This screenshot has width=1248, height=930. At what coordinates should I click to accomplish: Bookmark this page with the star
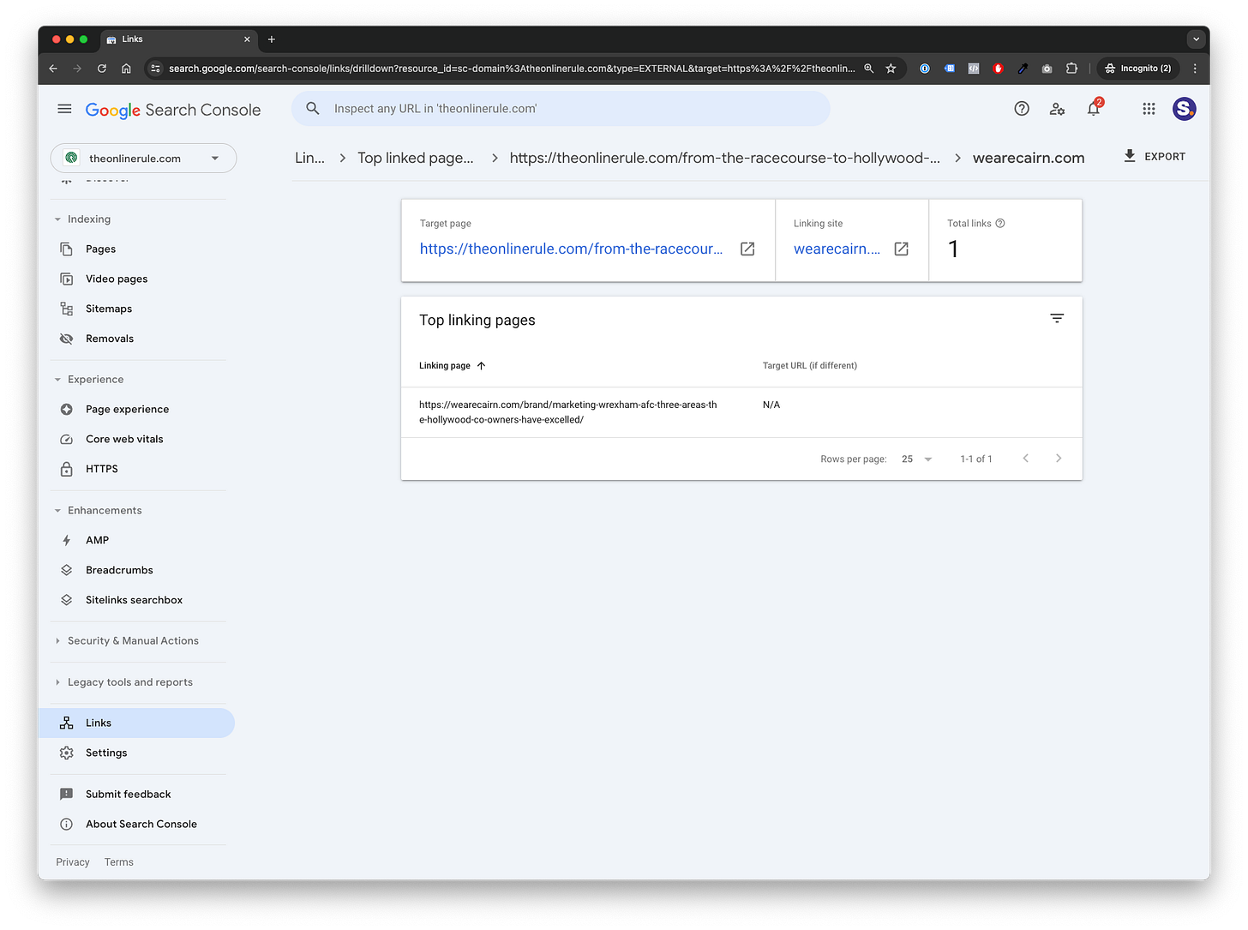point(891,69)
